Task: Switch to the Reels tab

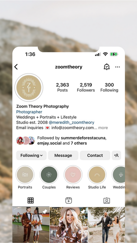Action: [x=68, y=201]
